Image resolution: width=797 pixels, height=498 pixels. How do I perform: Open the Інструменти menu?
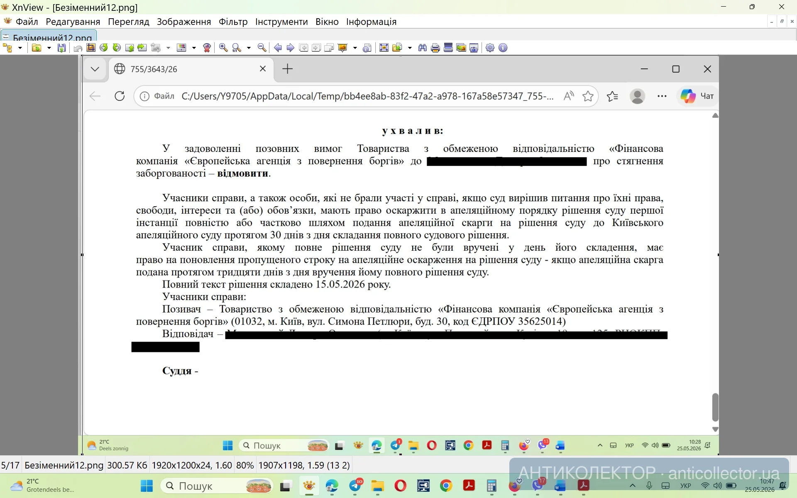(281, 22)
